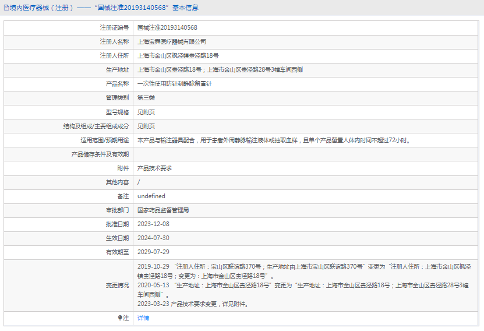This screenshot has height=331, width=484.
Task: Click the 生产地址 label
Action: coord(117,70)
